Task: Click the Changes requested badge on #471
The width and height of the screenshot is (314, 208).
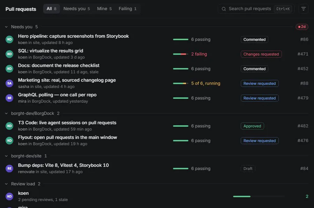Action: click(x=261, y=54)
